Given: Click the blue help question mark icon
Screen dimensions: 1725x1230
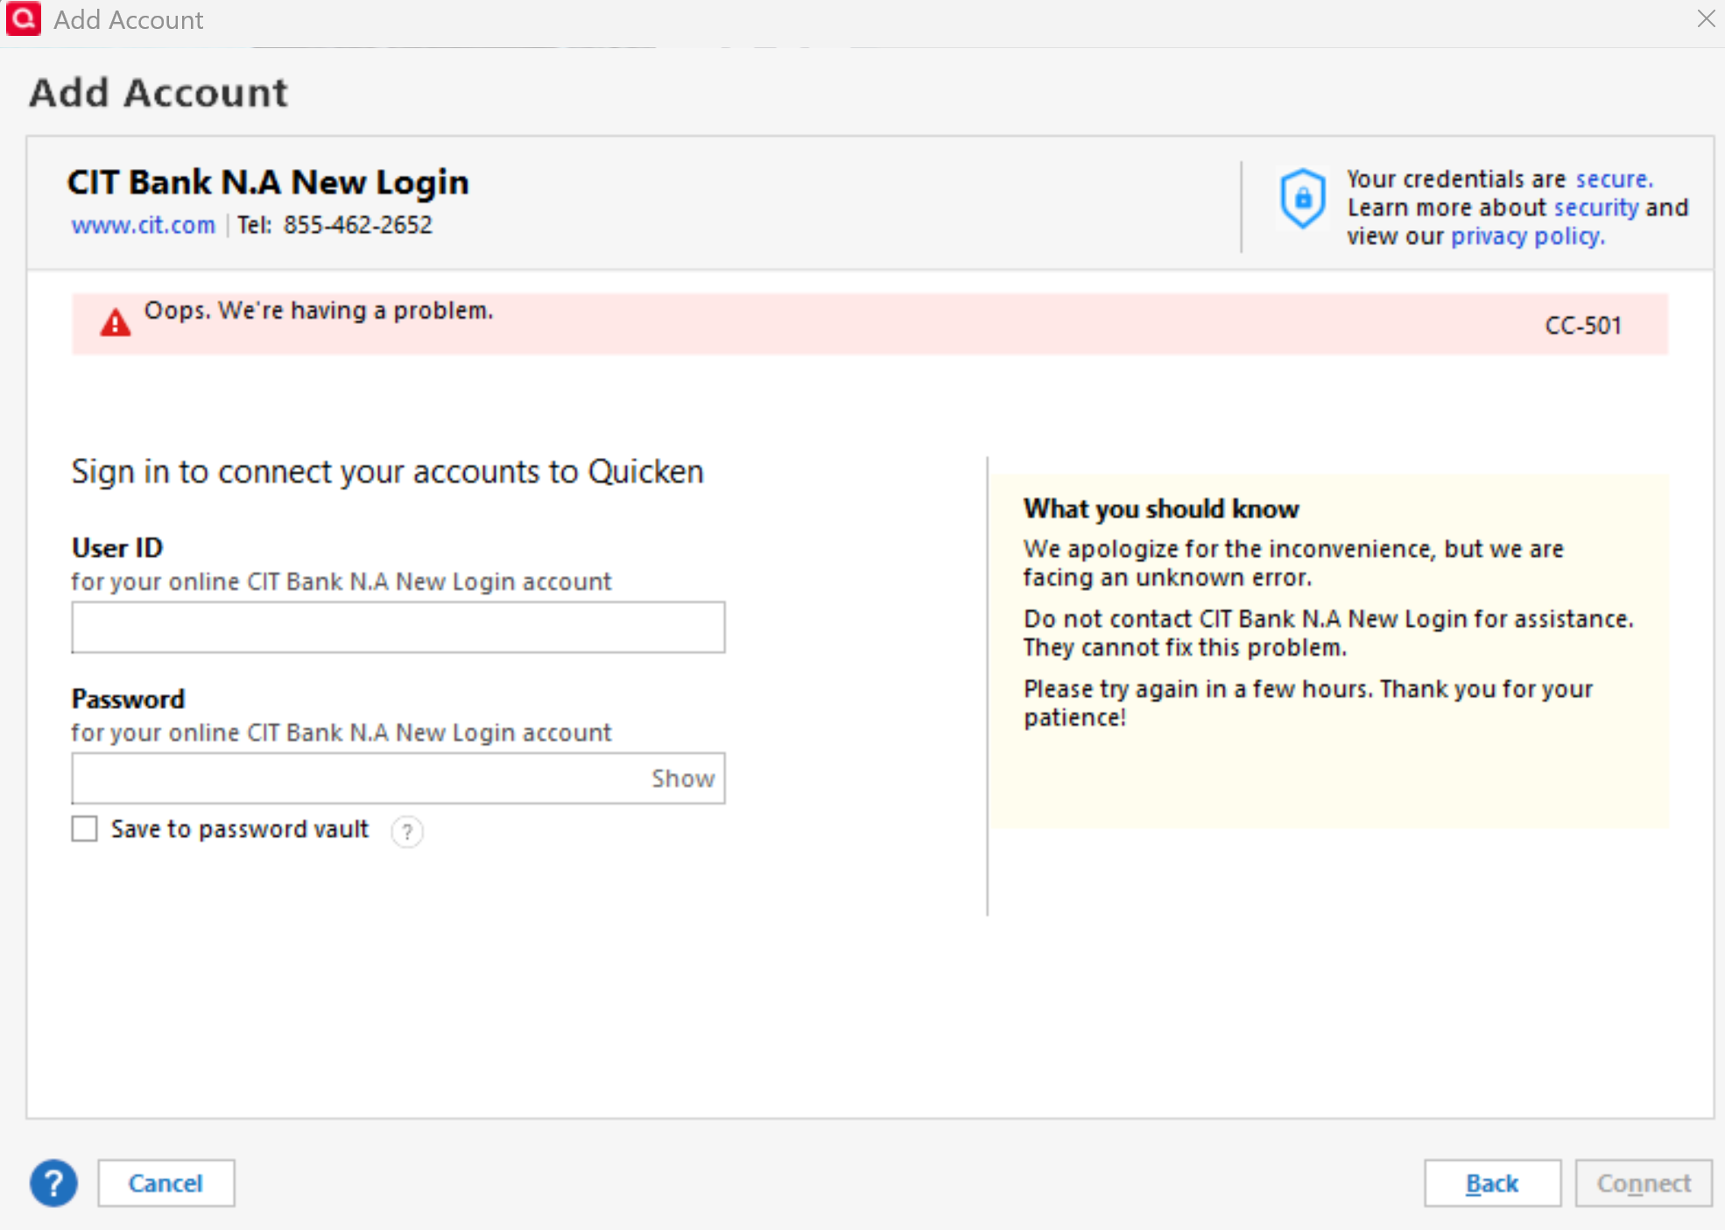Looking at the screenshot, I should point(53,1183).
